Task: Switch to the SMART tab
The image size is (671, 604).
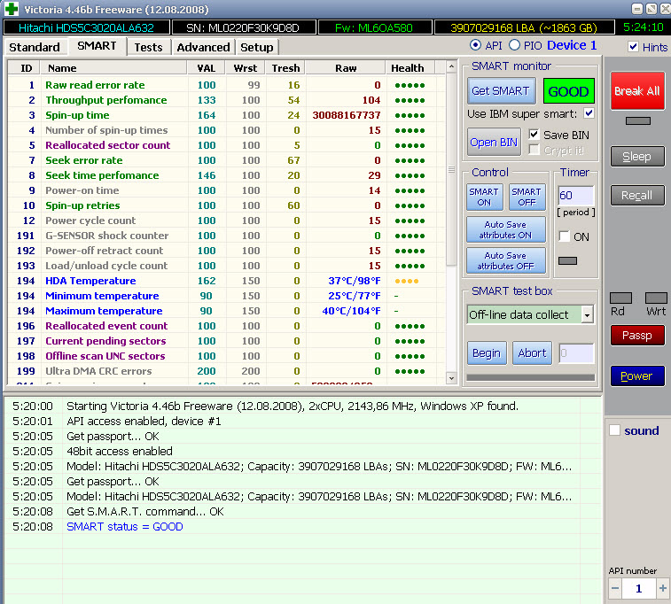Action: (x=97, y=46)
